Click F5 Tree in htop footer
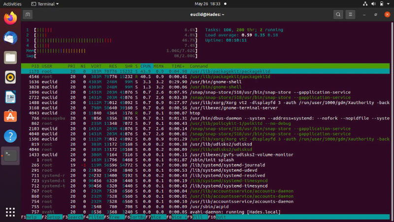This screenshot has width=394, height=222. coord(114,217)
